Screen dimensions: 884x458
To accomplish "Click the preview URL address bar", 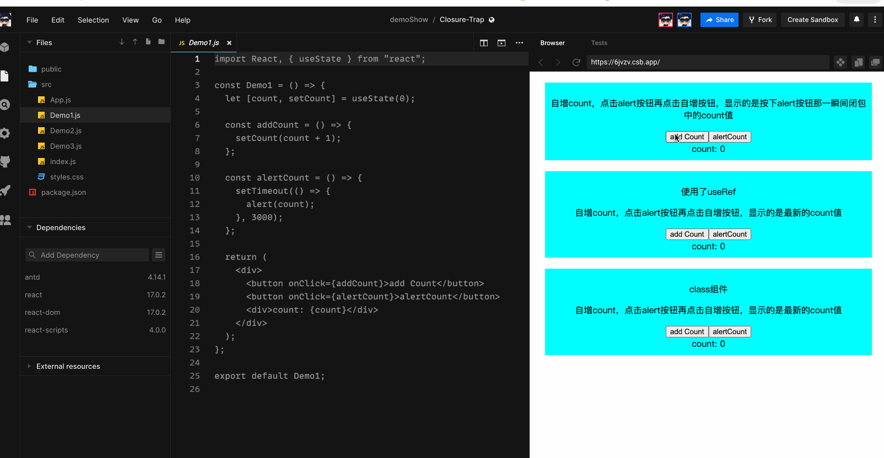I will (708, 62).
